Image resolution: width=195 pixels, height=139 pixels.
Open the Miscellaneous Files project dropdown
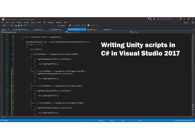point(64,32)
